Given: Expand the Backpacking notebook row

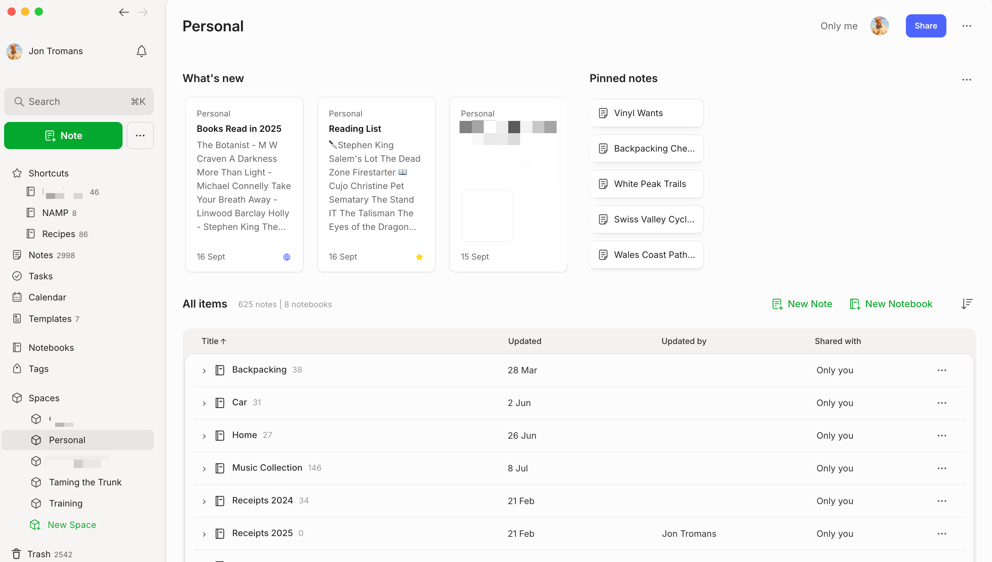Looking at the screenshot, I should point(204,371).
